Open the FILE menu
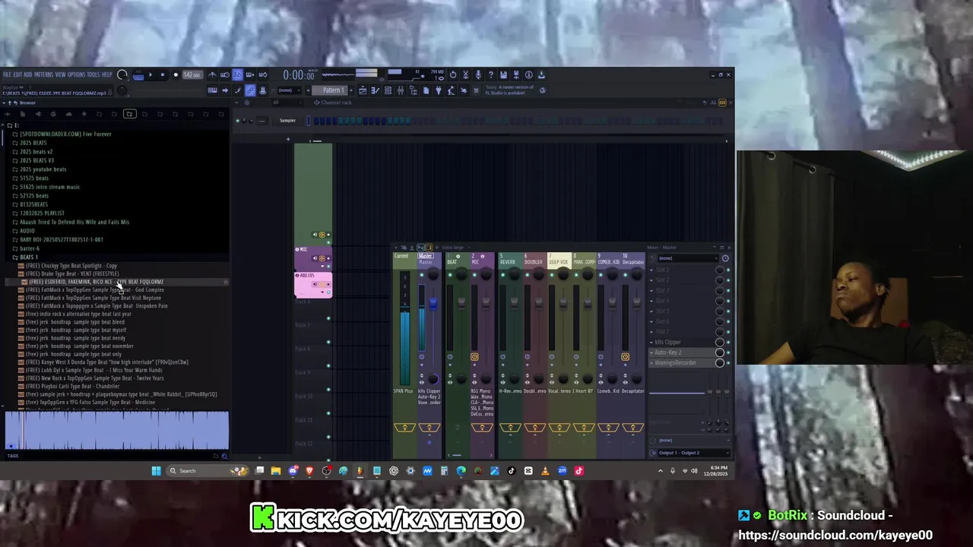 [7, 74]
